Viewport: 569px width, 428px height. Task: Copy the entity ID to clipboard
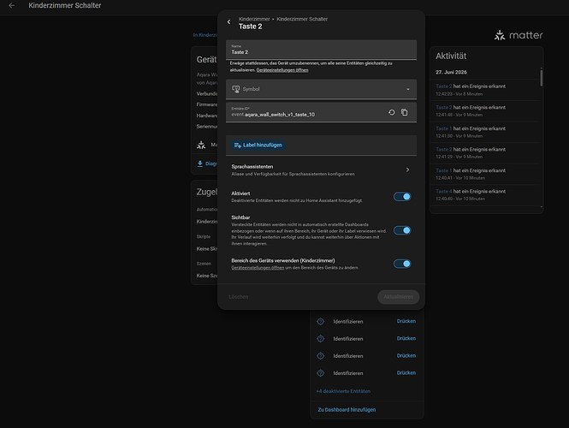point(404,112)
